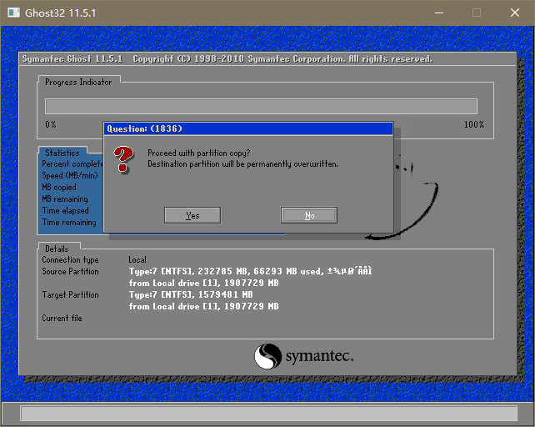Click the empty progress indicator bar
The width and height of the screenshot is (535, 427).
click(x=261, y=106)
